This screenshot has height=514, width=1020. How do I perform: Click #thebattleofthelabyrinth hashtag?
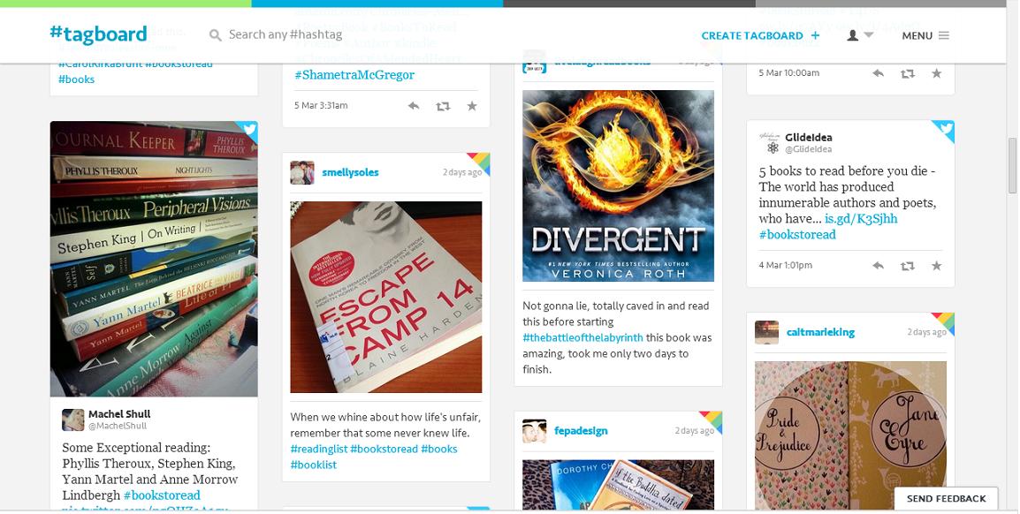(x=582, y=338)
